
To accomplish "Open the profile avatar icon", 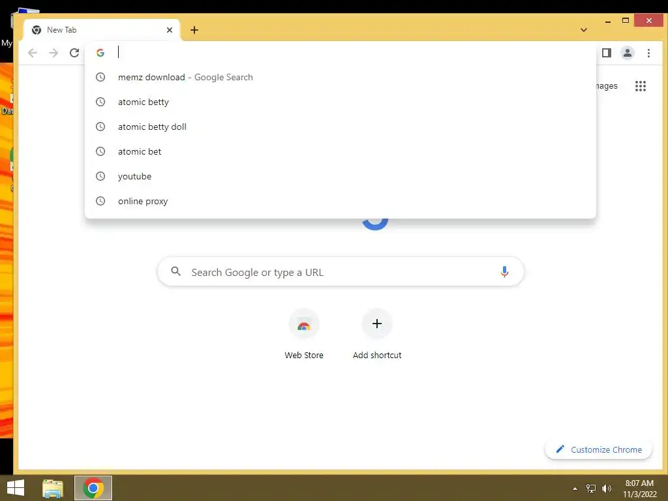I will (627, 53).
